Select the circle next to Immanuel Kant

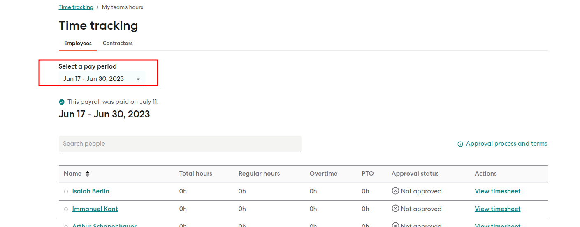66,209
